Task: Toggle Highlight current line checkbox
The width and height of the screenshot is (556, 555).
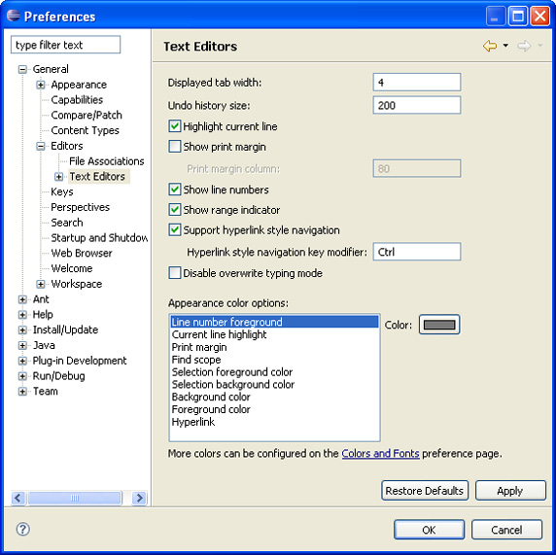Action: [x=174, y=126]
